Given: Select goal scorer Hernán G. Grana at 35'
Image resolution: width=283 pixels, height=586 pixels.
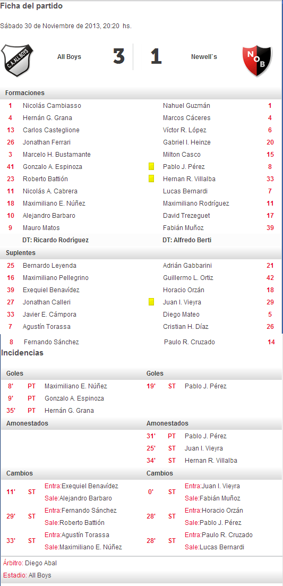Looking at the screenshot, I should (x=69, y=411).
